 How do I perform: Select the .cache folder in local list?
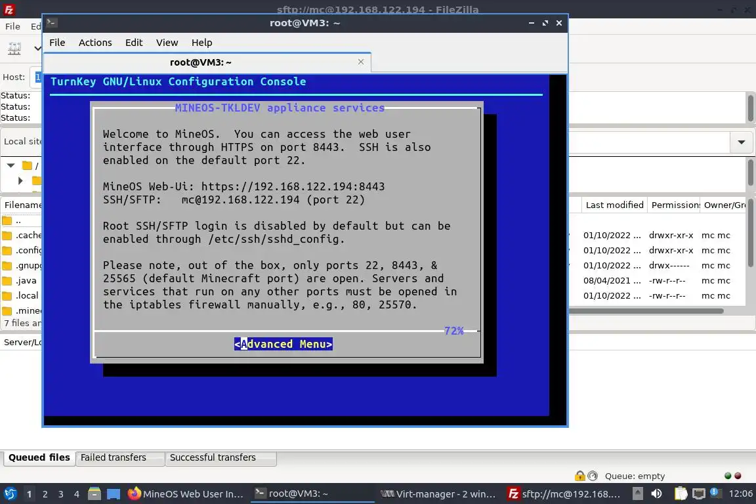tap(22, 236)
